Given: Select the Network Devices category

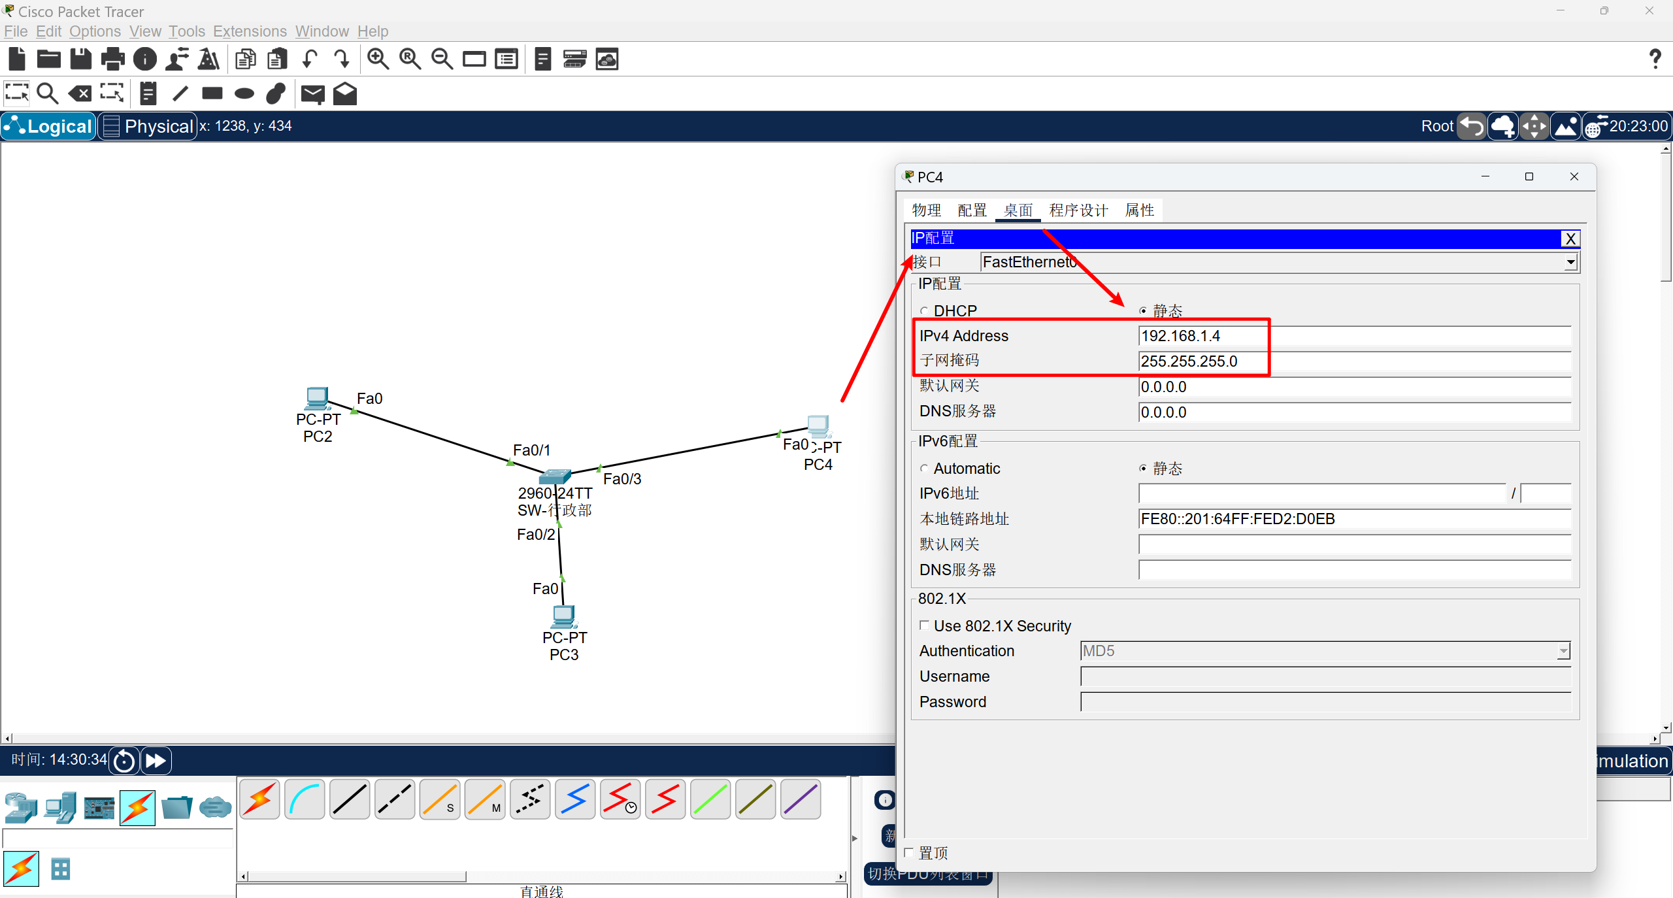Looking at the screenshot, I should pos(21,808).
